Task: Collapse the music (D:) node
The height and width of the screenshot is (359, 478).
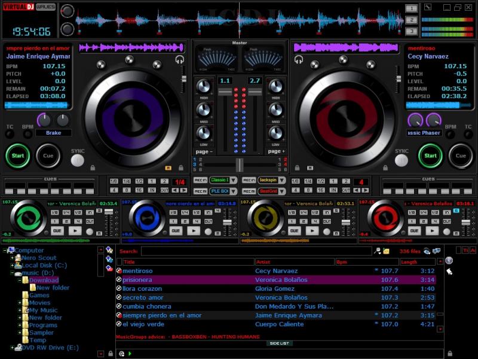Action: (12, 273)
